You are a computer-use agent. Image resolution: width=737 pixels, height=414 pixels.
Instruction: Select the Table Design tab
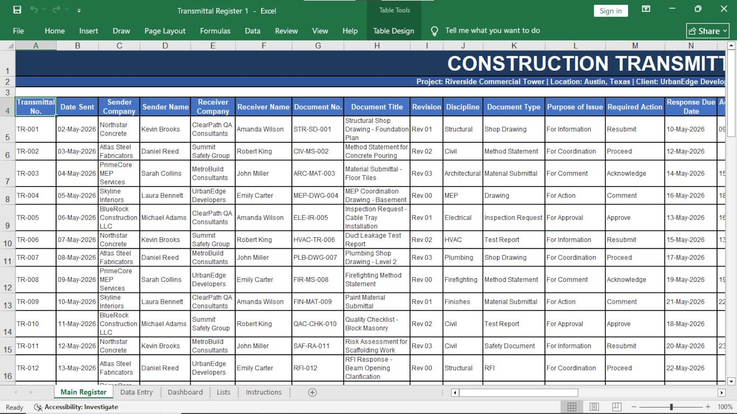394,31
